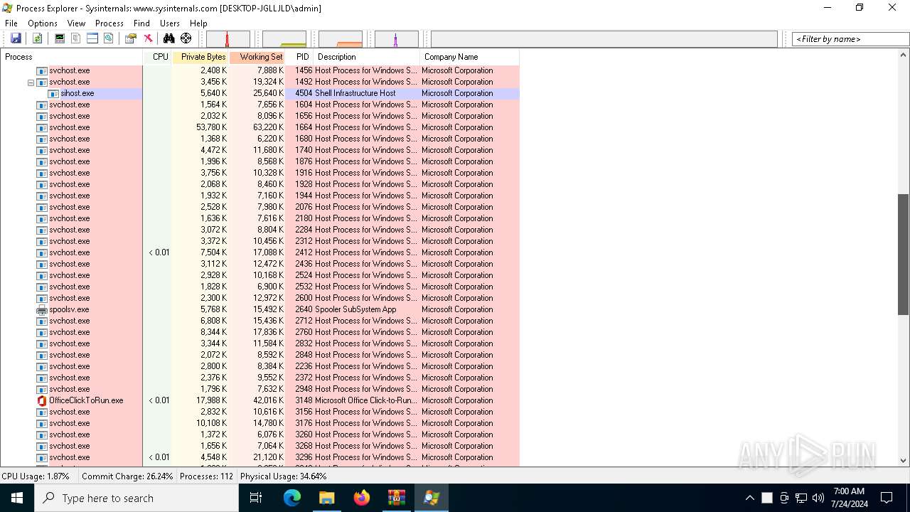Show hidden system tray icons chevron
The width and height of the screenshot is (910, 512).
(x=749, y=498)
